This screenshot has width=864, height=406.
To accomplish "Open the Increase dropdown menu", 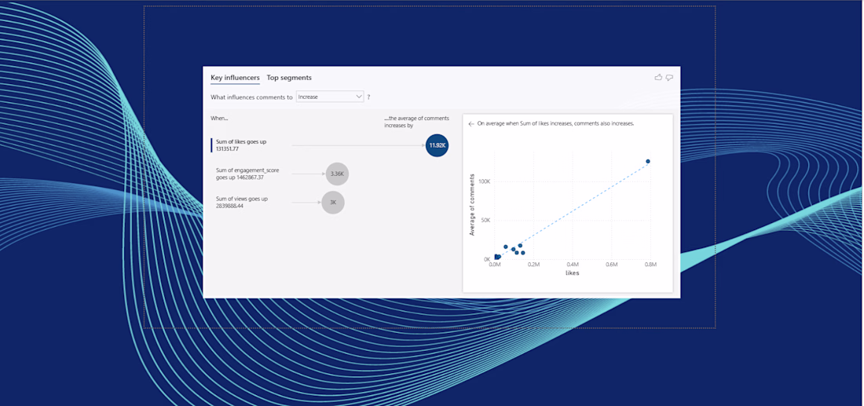I will pyautogui.click(x=330, y=97).
